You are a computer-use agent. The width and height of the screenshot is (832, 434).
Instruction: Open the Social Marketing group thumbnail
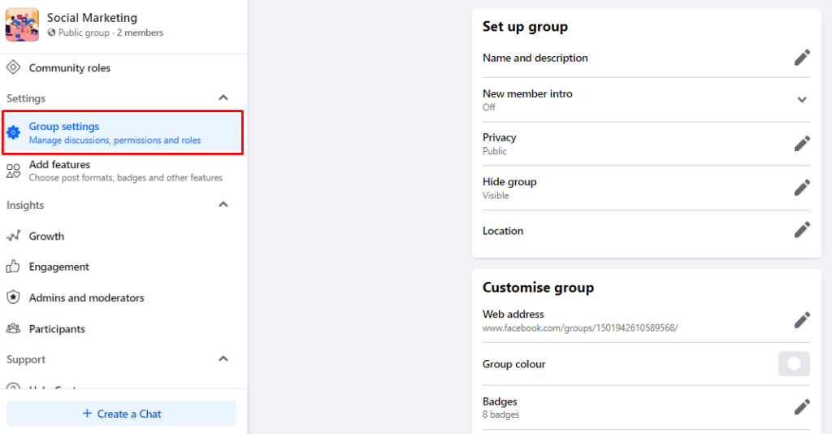(x=22, y=24)
